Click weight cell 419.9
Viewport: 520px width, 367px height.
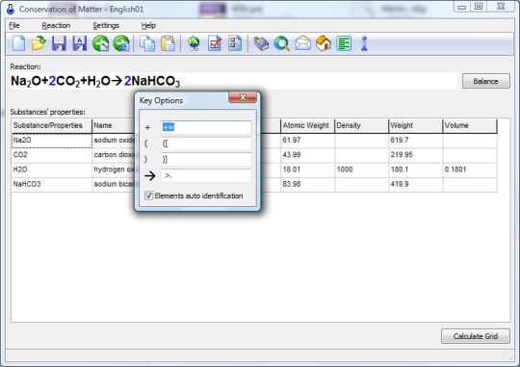tap(416, 184)
